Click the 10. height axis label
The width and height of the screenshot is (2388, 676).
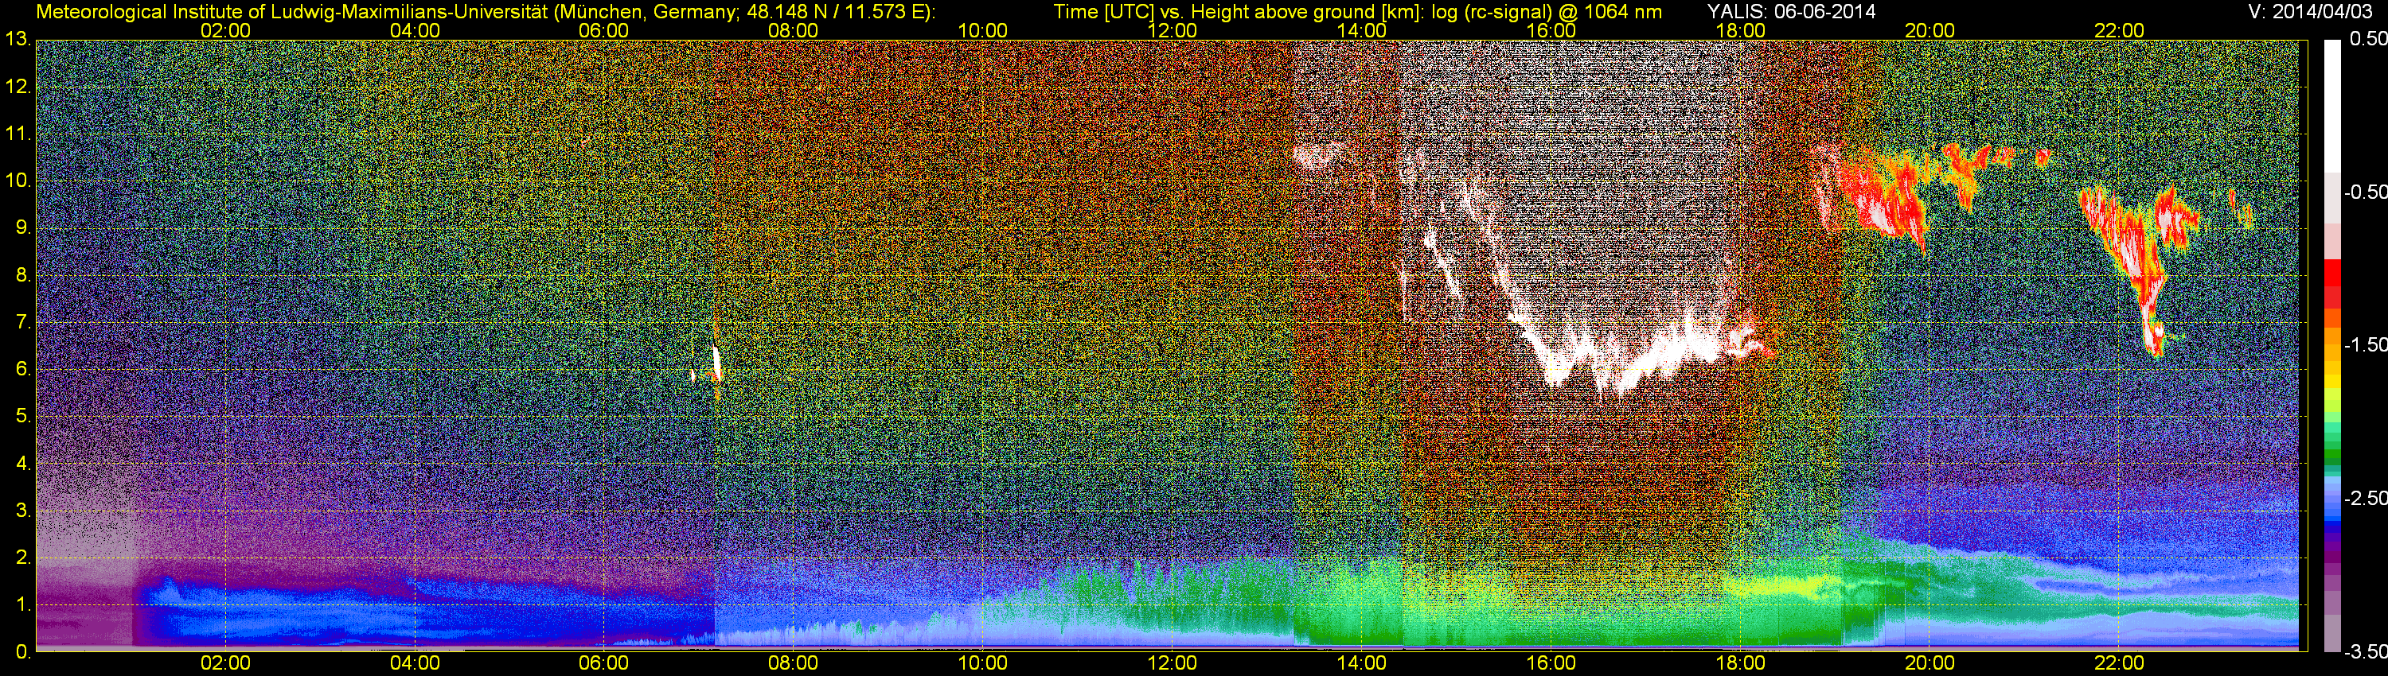[18, 181]
